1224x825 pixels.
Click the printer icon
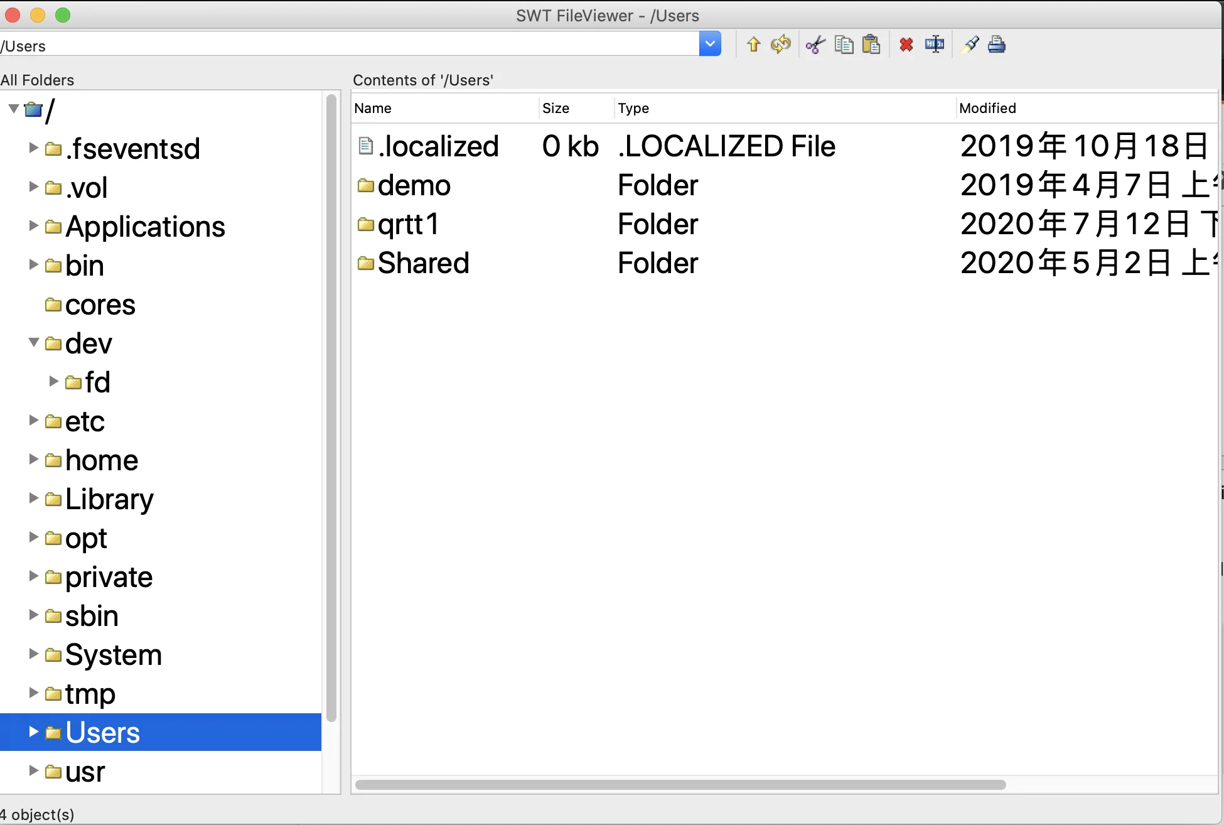997,45
